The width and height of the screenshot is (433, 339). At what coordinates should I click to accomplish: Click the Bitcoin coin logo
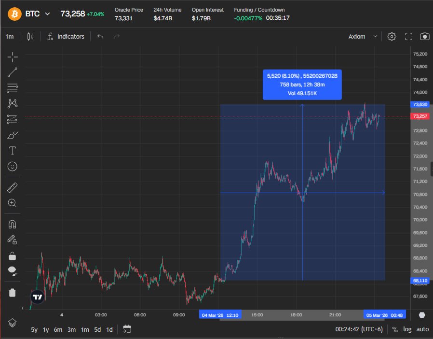(x=14, y=14)
